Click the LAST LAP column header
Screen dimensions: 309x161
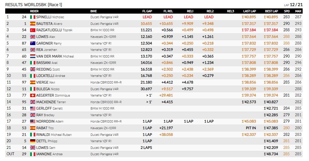click(x=250, y=11)
